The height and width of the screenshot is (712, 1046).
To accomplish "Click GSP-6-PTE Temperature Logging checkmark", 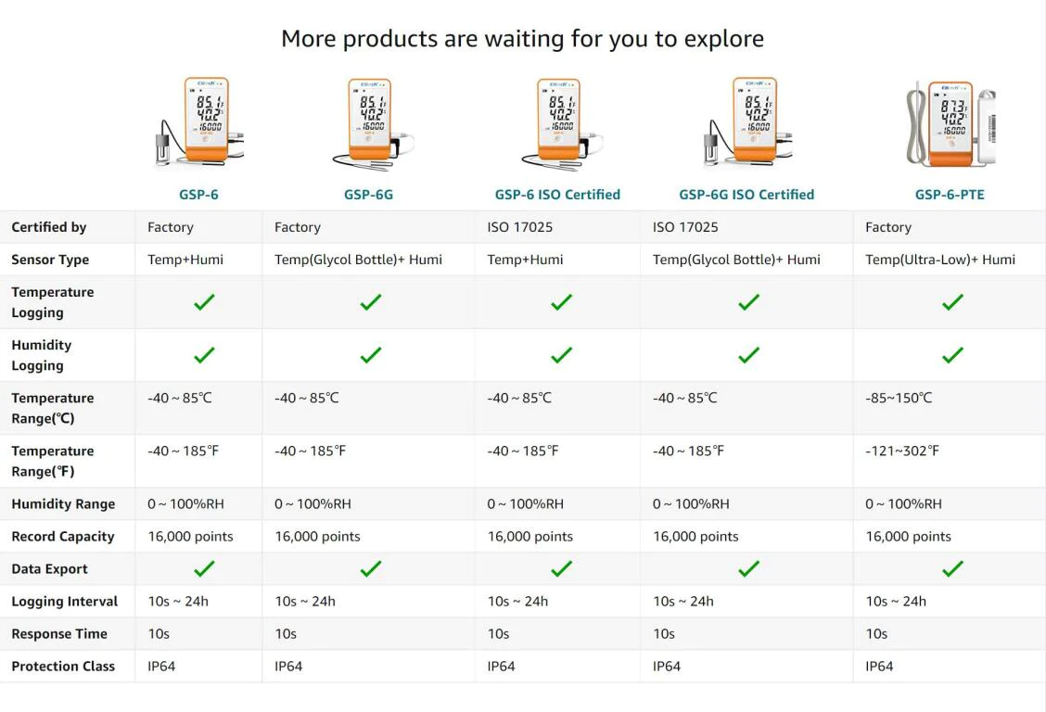I will pos(952,302).
